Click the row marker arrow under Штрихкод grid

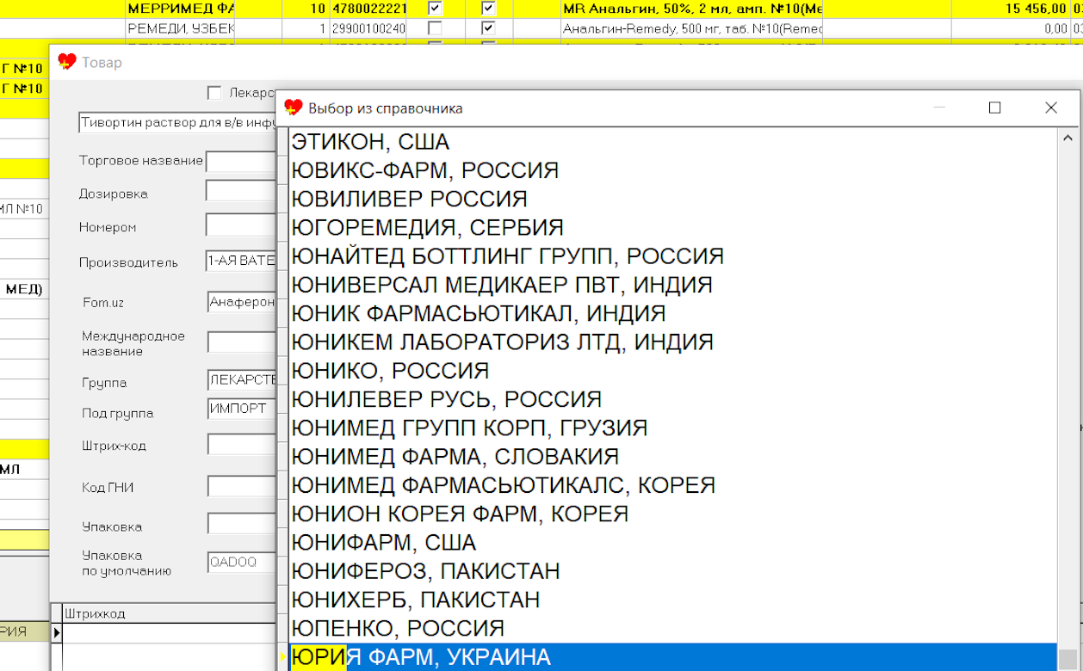[57, 632]
